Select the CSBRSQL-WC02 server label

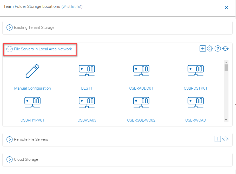pos(141,120)
